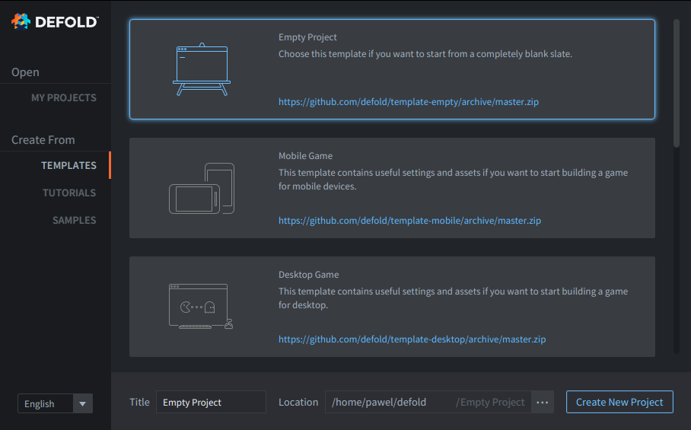691x430 pixels.
Task: Open the English language dropdown
Action: [45, 404]
